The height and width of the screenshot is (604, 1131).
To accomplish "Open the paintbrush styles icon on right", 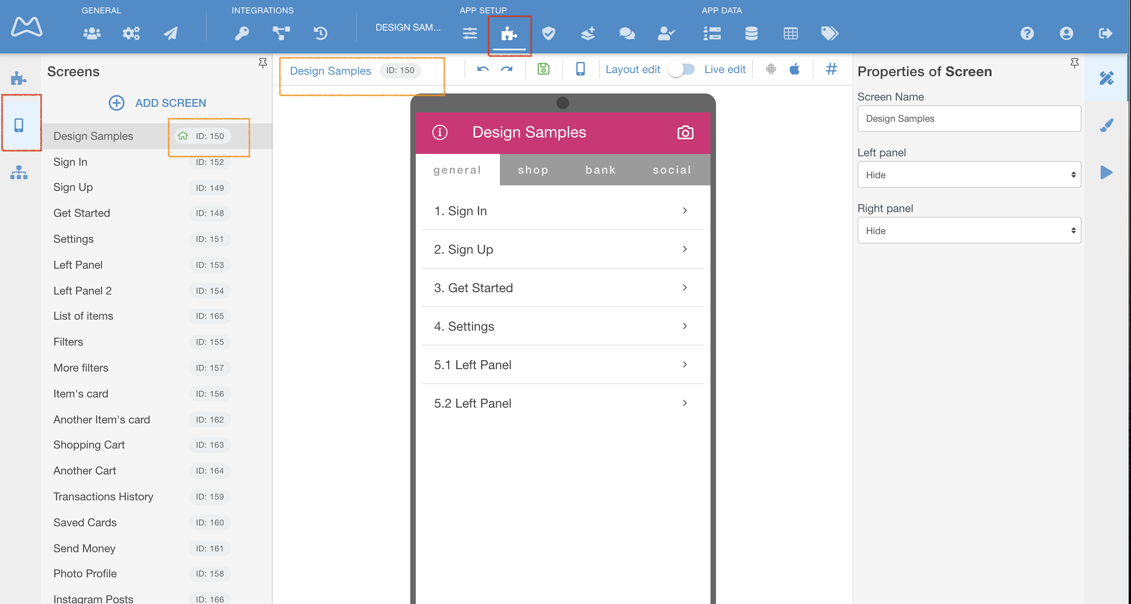I will click(x=1106, y=125).
